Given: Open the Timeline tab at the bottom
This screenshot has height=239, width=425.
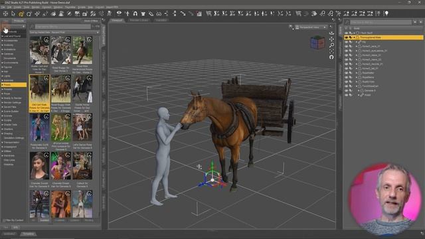Looking at the screenshot, I should (x=28, y=234).
